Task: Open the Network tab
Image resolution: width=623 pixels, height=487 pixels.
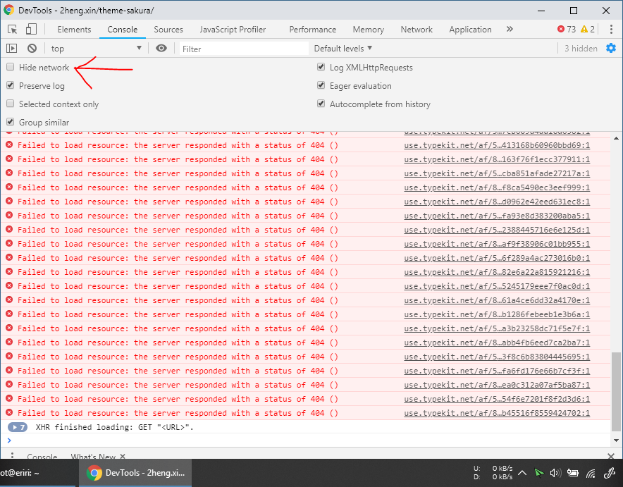Action: [417, 30]
